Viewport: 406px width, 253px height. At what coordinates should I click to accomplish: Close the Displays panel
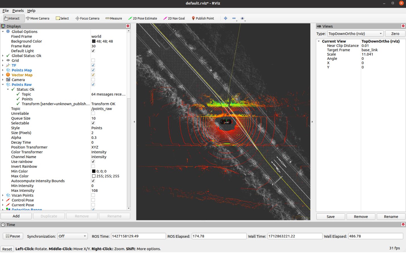(x=128, y=26)
